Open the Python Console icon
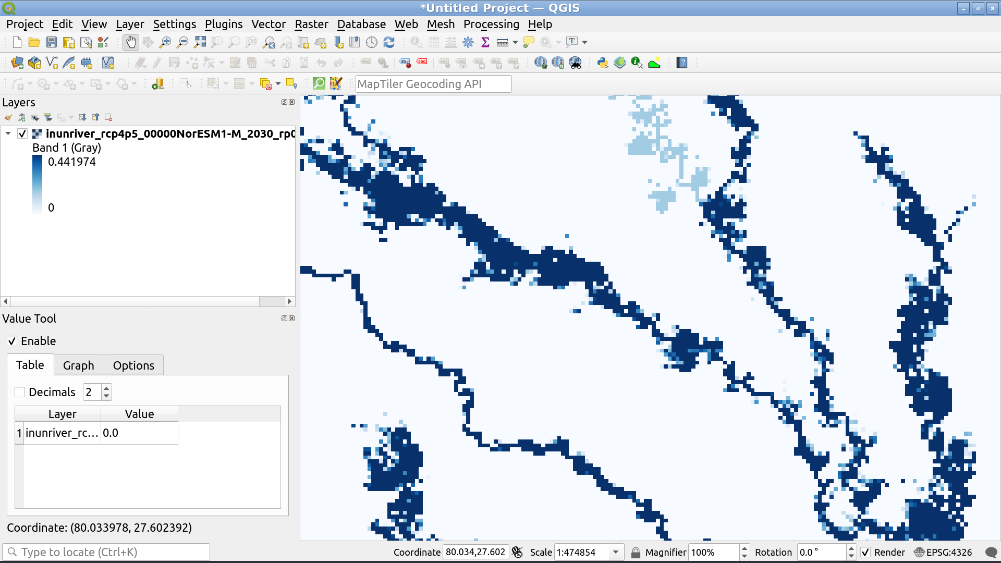This screenshot has width=1001, height=563. point(603,63)
